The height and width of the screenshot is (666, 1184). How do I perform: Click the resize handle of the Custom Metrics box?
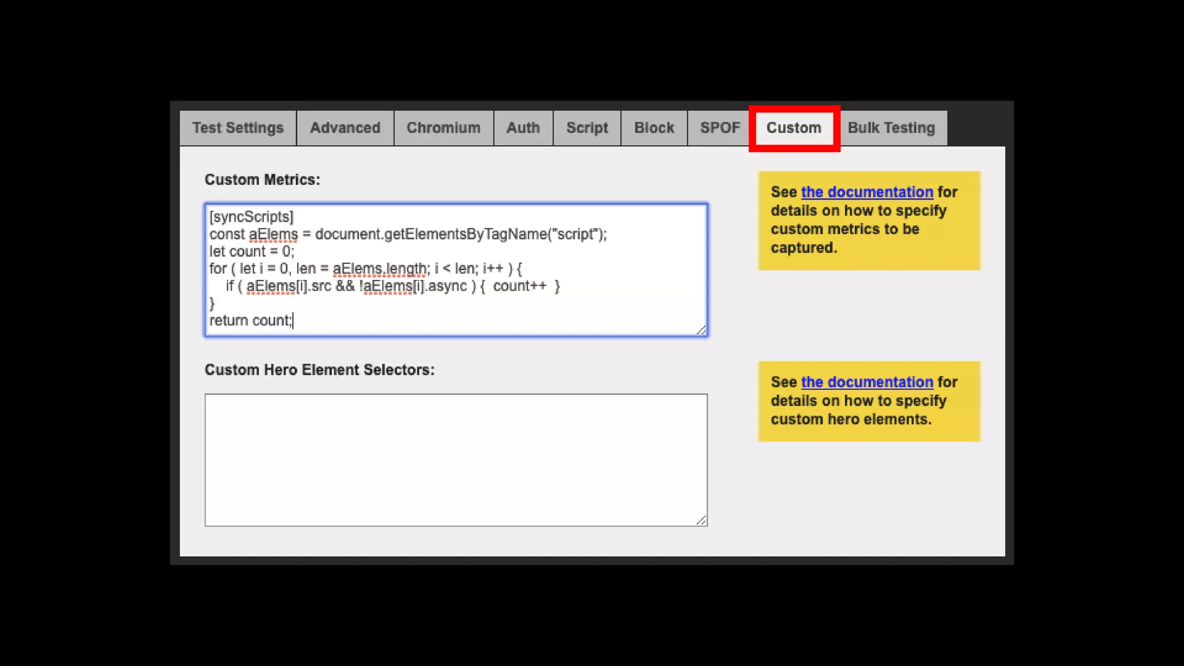(x=701, y=330)
